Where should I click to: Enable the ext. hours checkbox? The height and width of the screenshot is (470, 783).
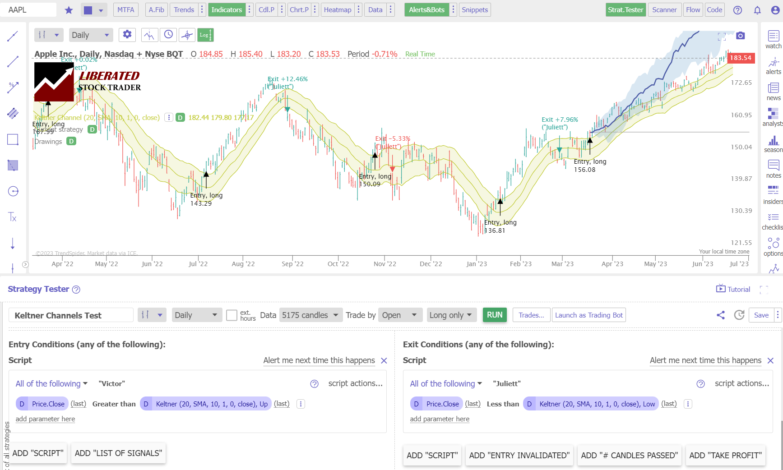pos(232,315)
